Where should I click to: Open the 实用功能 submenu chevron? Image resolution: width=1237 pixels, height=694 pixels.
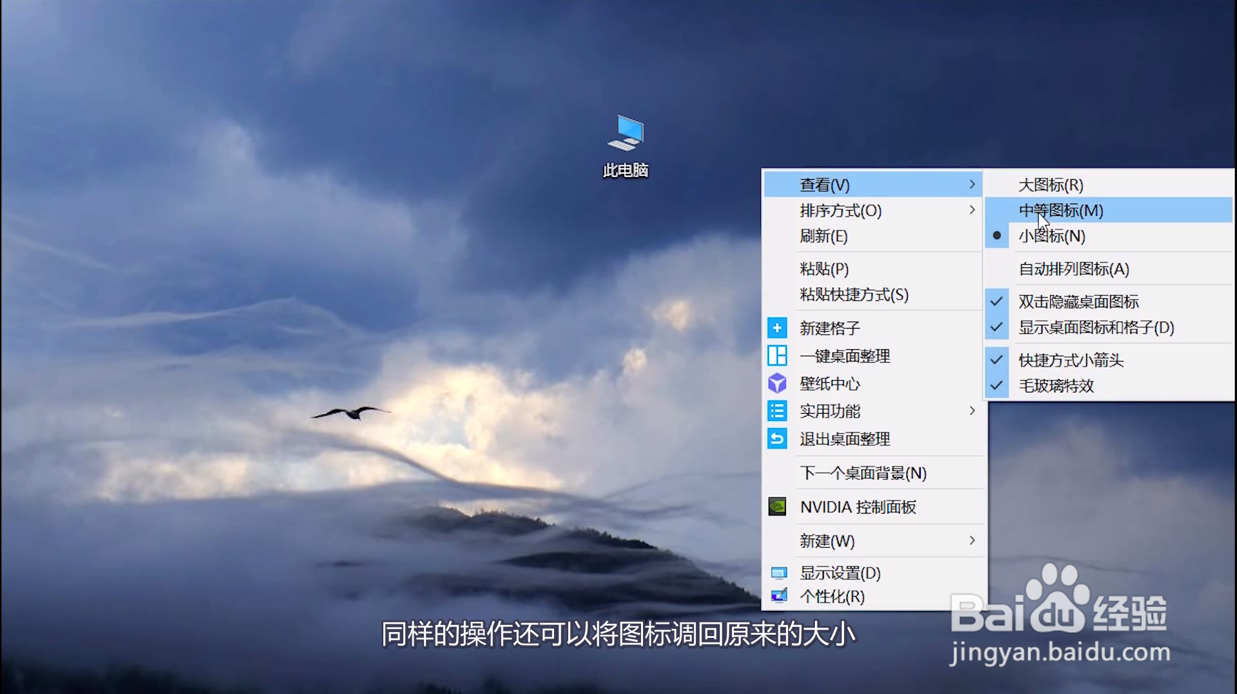point(973,410)
